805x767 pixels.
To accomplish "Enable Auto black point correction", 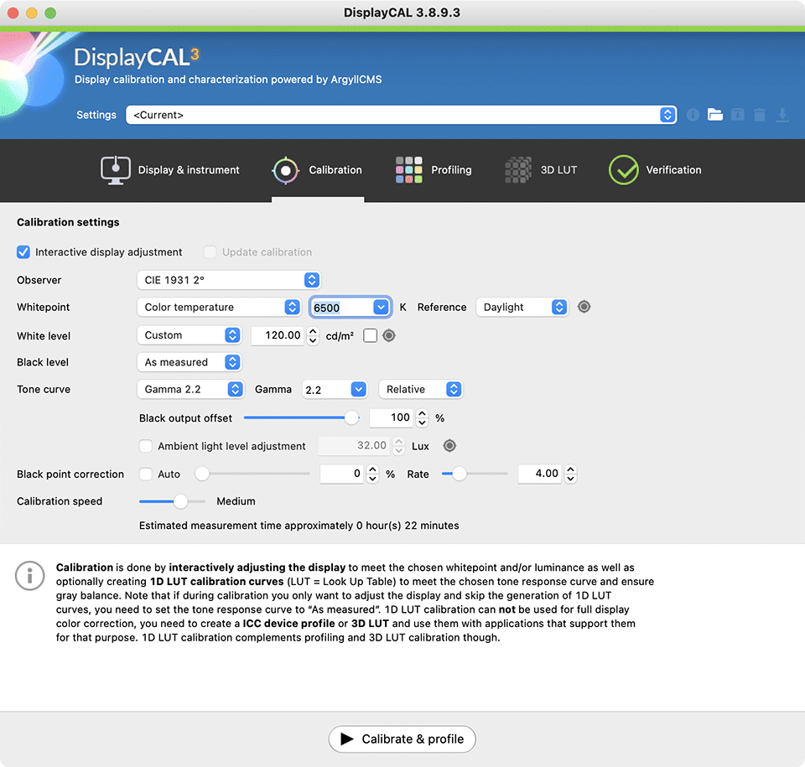I will 146,474.
